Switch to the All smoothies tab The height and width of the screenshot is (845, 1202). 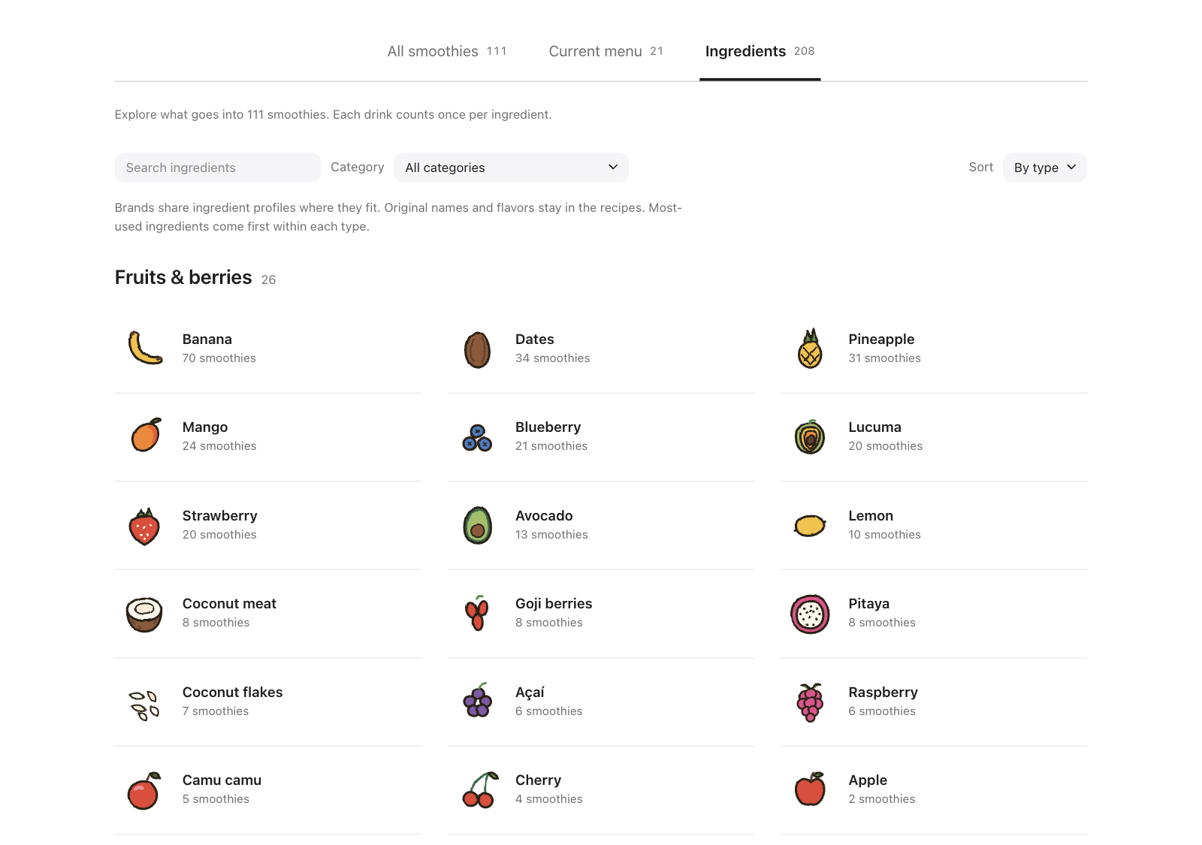coord(447,51)
